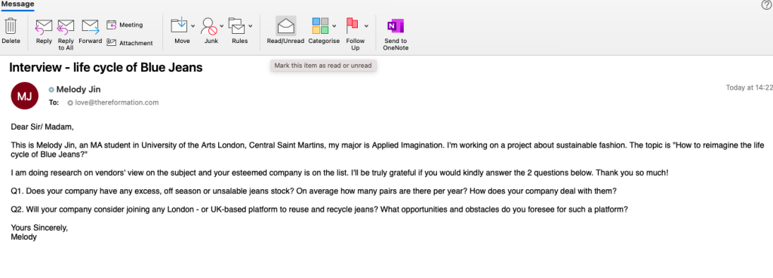Forward message as Attachment
Screen dimensions: 773x278
pos(130,43)
